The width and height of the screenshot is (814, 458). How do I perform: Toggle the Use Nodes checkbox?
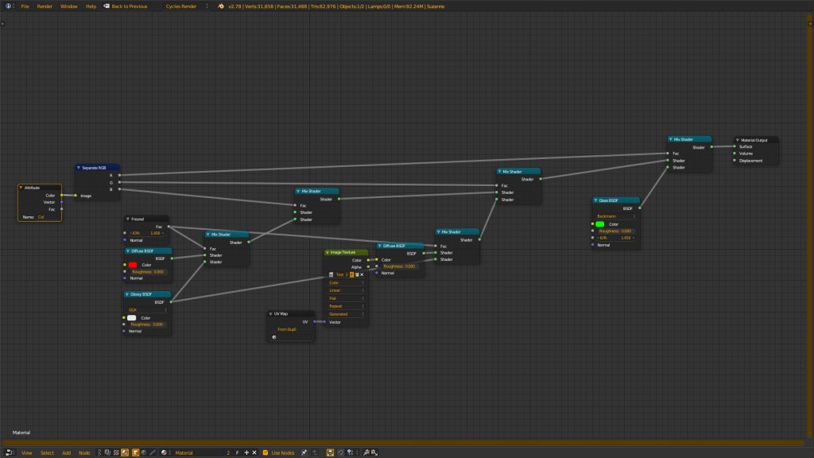tap(266, 452)
